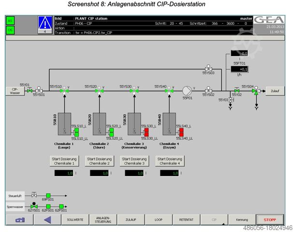The height and width of the screenshot is (232, 293).
Task: Toggle the 55YS01 inlet valve
Action: pyautogui.click(x=39, y=90)
